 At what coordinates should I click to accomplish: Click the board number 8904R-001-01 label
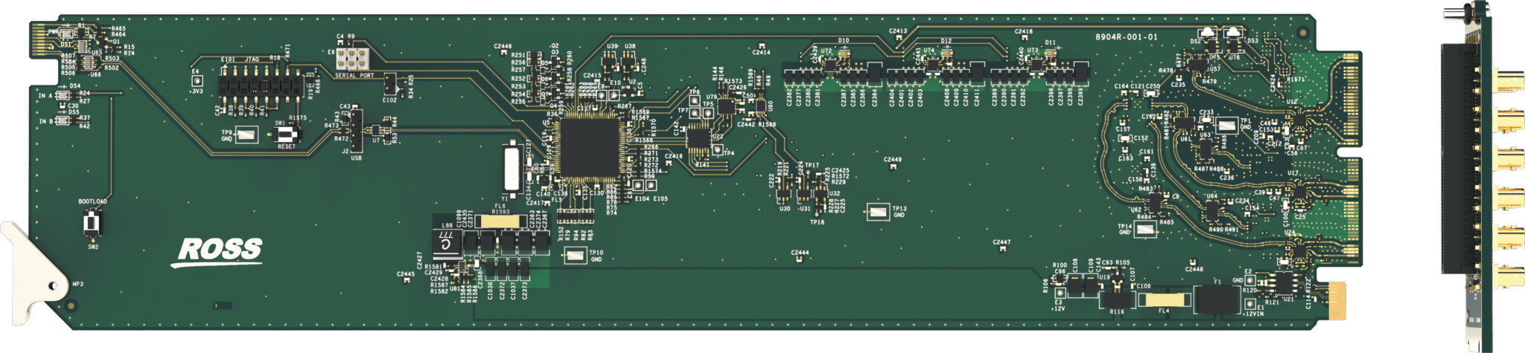coord(1126,37)
